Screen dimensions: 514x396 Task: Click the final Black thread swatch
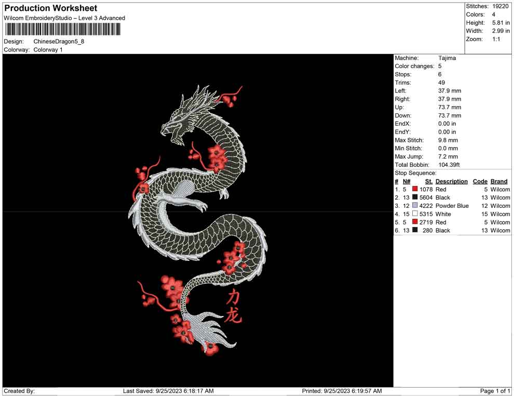[x=414, y=231]
